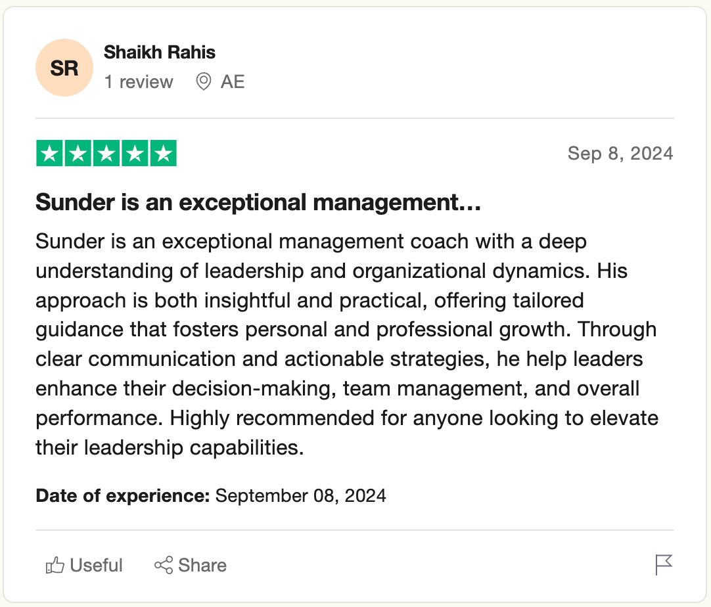Mark review as Useful via label
This screenshot has height=607, width=711.
click(x=96, y=566)
